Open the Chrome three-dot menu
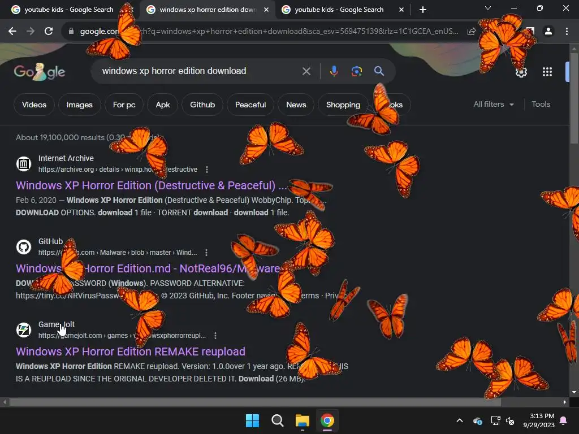Viewport: 579px width, 434px height. [x=567, y=32]
